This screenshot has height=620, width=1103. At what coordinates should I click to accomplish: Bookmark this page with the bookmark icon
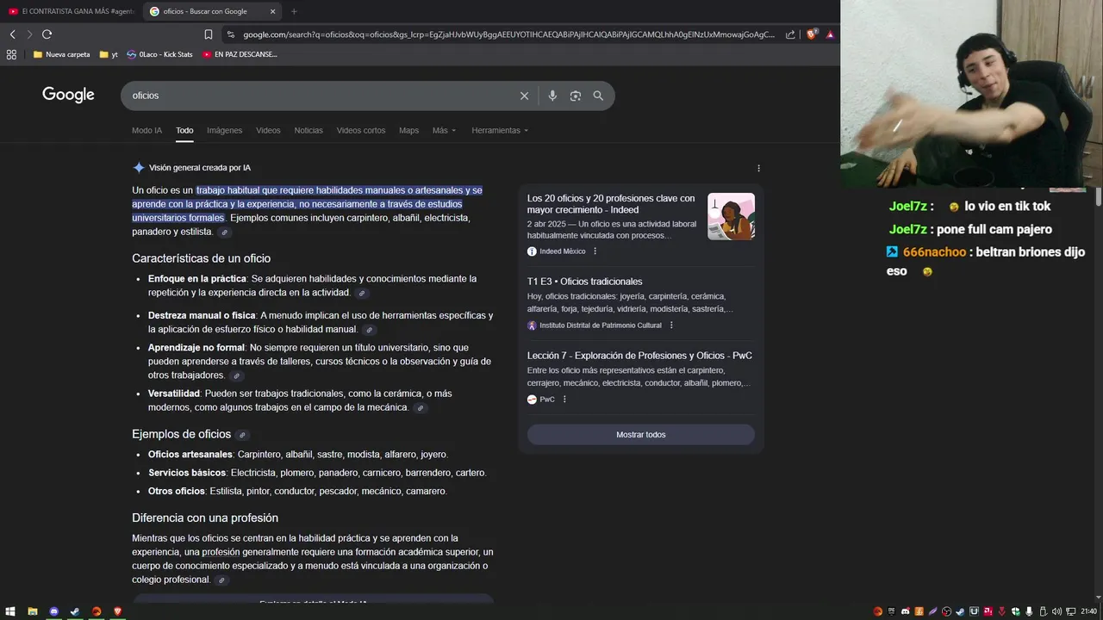[x=209, y=34]
